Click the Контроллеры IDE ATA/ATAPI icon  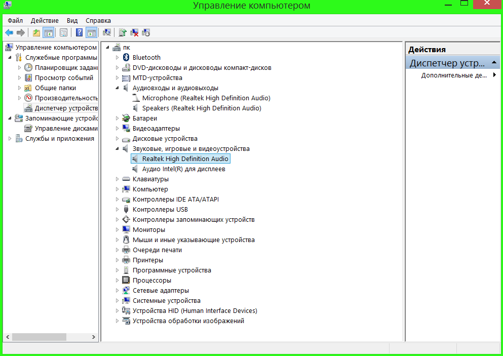pos(126,200)
